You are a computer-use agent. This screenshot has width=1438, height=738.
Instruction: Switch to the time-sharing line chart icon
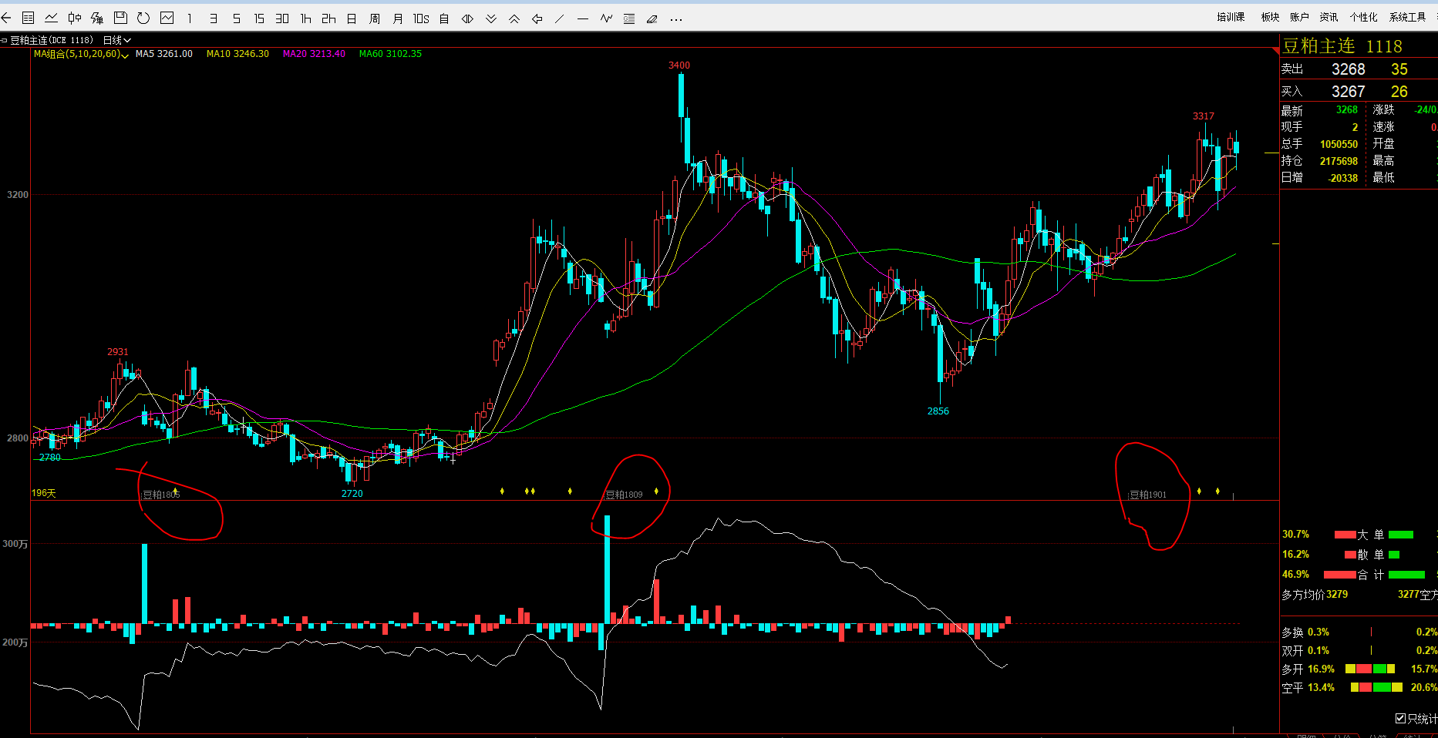[x=51, y=18]
